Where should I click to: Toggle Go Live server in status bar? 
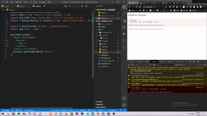point(92,110)
